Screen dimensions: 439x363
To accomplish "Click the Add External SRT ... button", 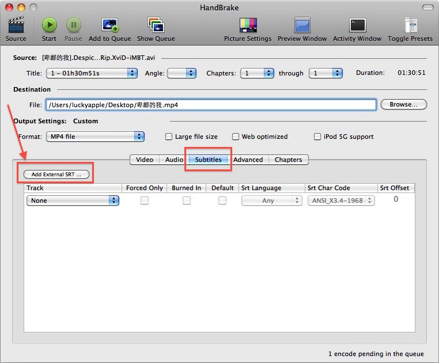I will pos(56,174).
